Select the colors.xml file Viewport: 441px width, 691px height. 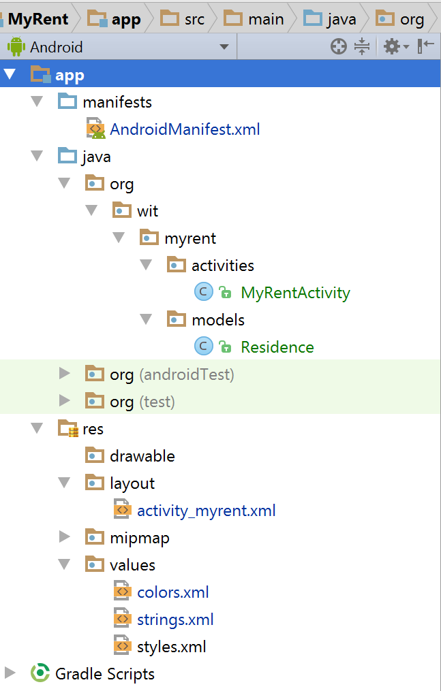[x=172, y=592]
